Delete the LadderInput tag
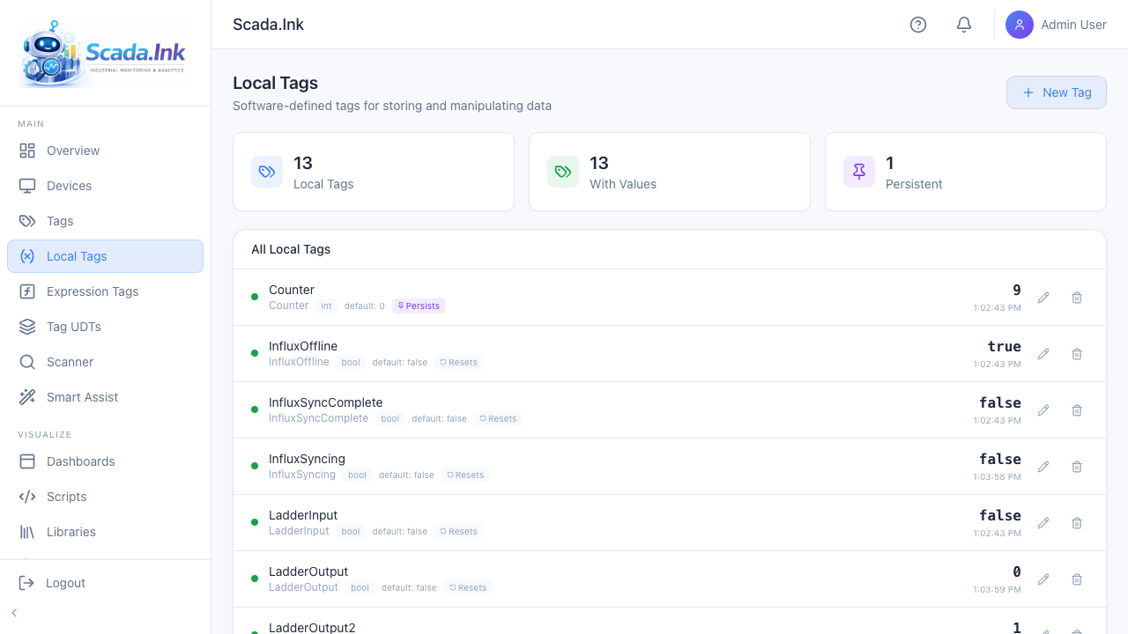Viewport: 1128px width, 634px height. (x=1077, y=523)
